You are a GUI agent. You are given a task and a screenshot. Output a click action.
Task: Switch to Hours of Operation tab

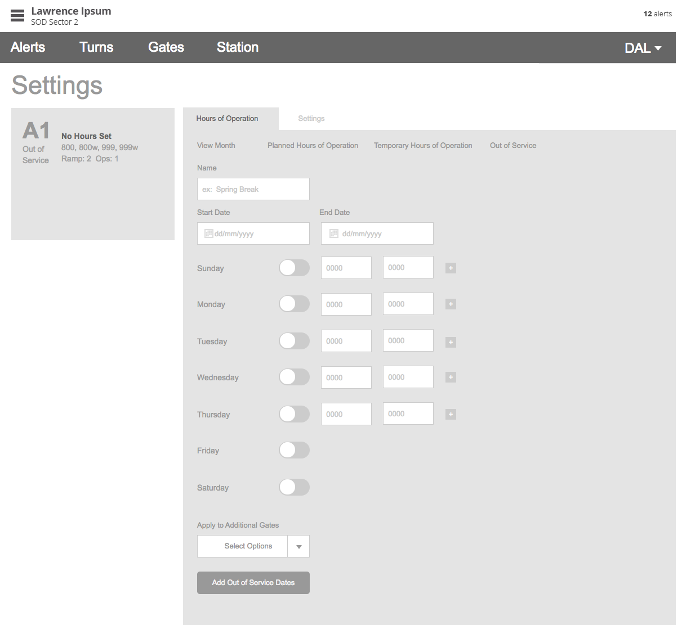[230, 119]
